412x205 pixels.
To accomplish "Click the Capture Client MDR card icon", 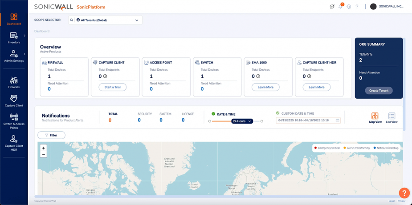I will coord(299,63).
